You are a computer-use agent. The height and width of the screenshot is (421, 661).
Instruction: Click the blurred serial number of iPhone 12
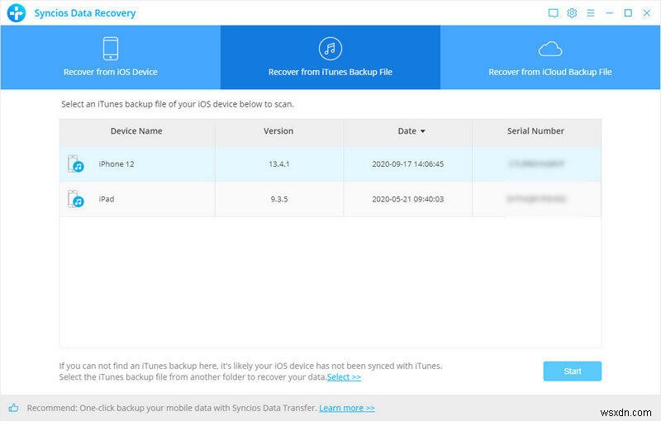click(x=535, y=163)
